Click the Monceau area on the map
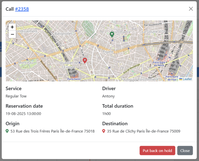Screen dimensions: 199x161 point(26,62)
